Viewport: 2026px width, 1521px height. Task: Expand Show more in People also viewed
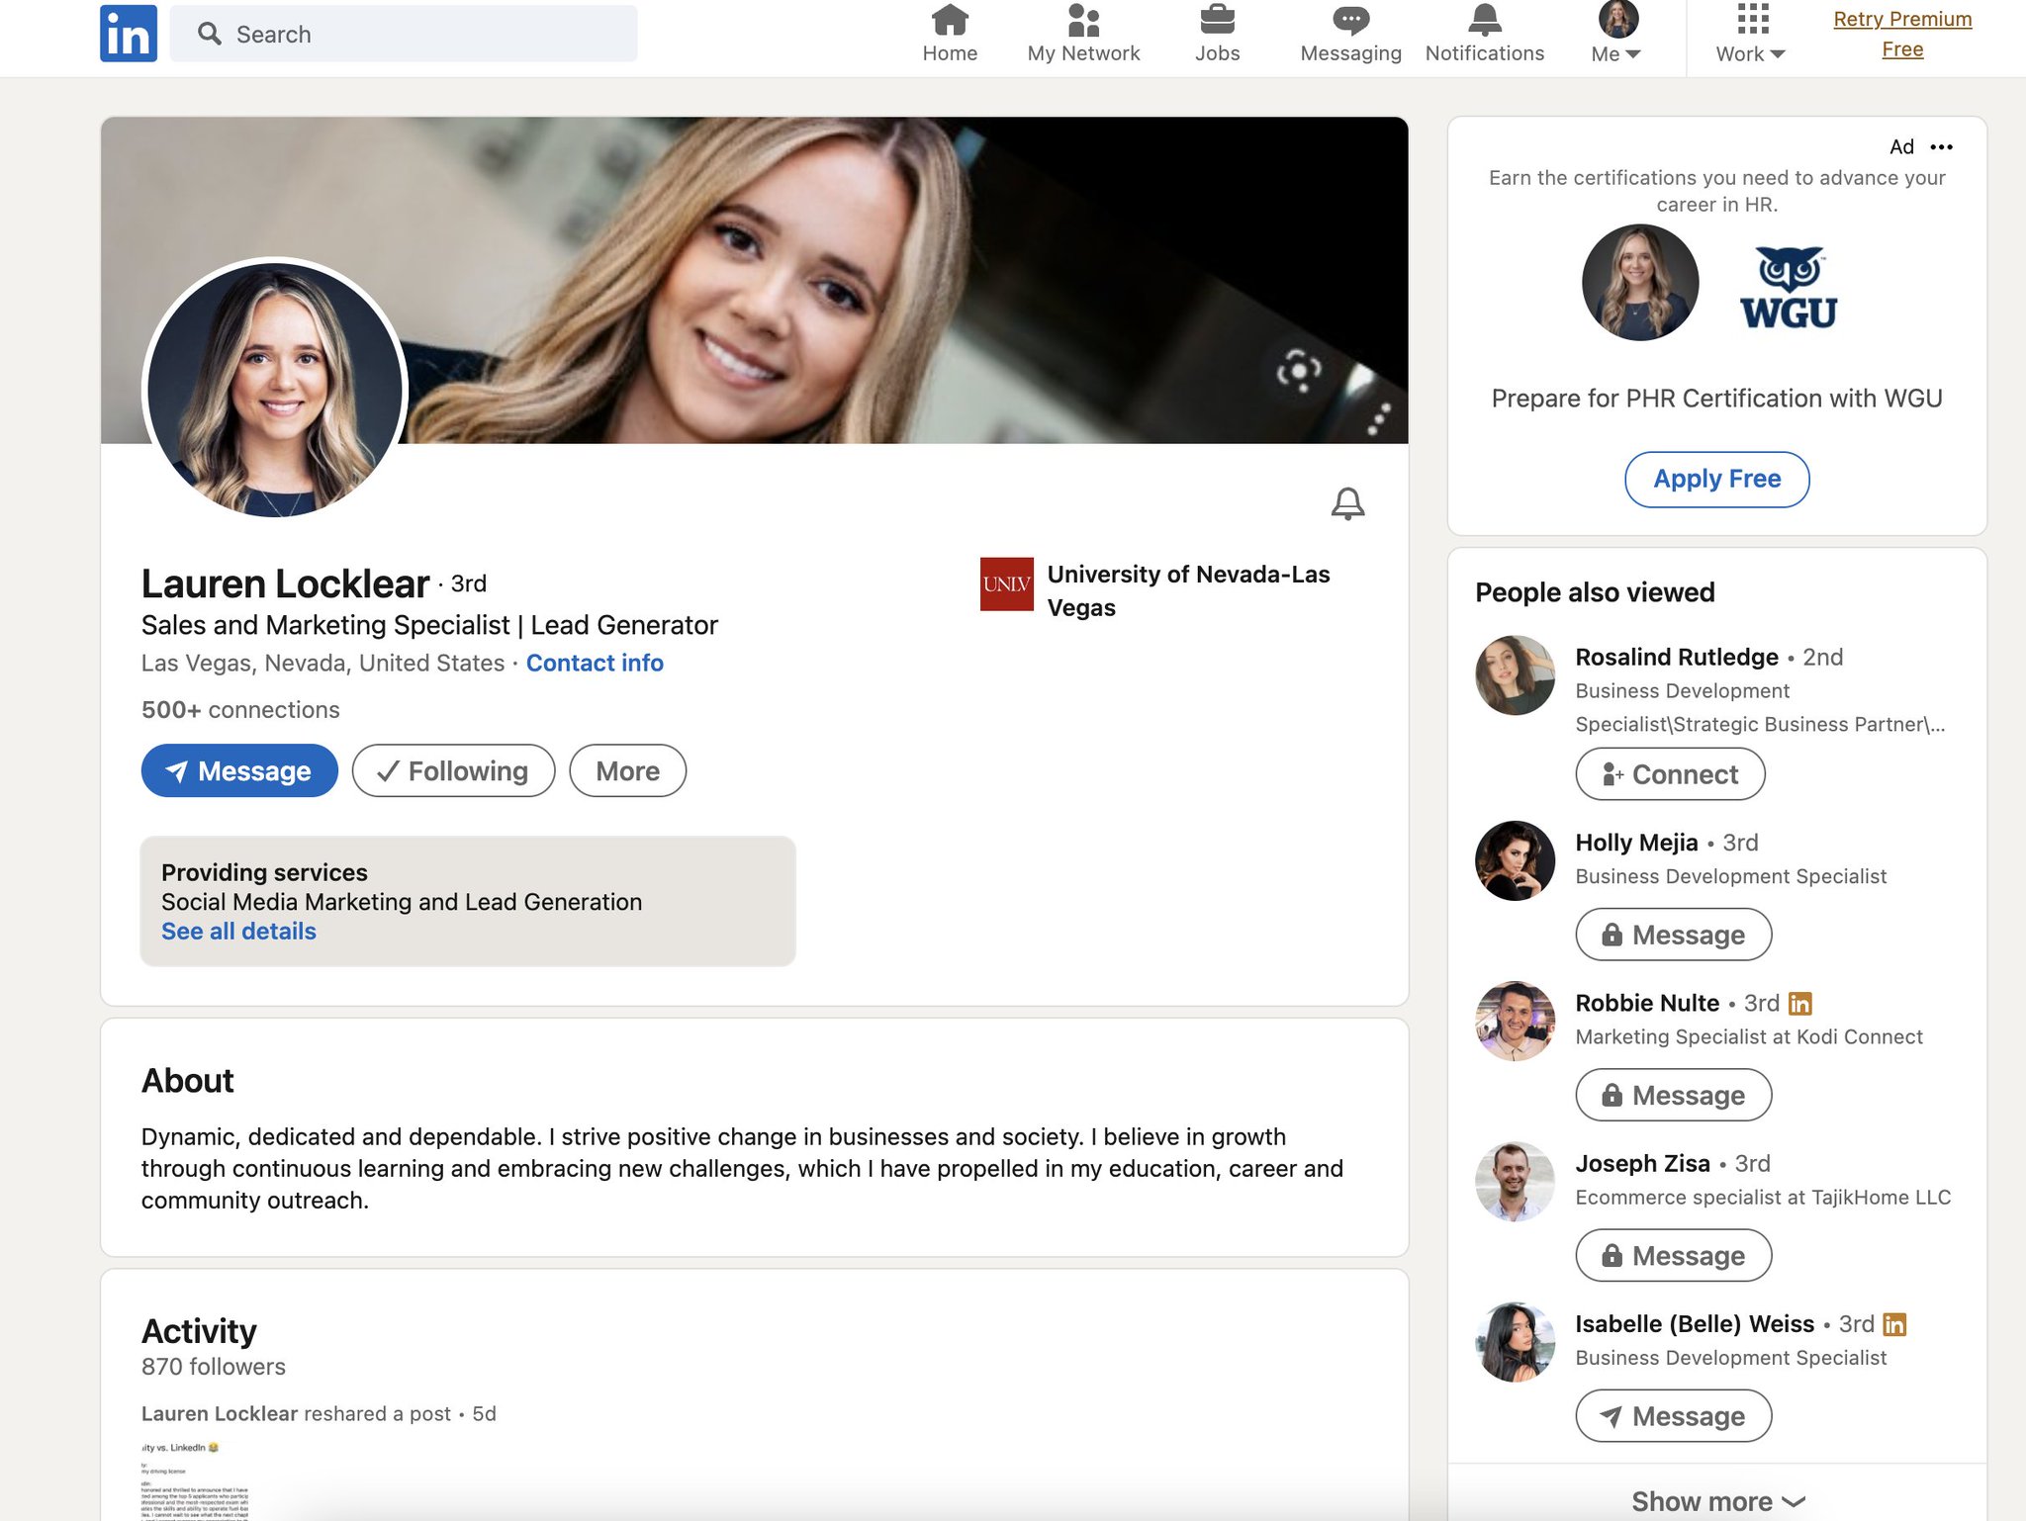(1716, 1499)
